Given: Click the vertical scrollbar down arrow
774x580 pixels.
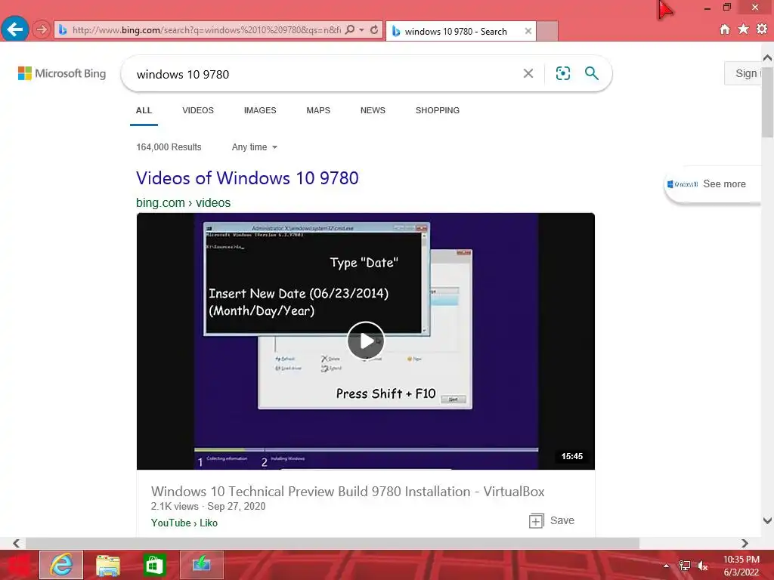Looking at the screenshot, I should tap(768, 521).
